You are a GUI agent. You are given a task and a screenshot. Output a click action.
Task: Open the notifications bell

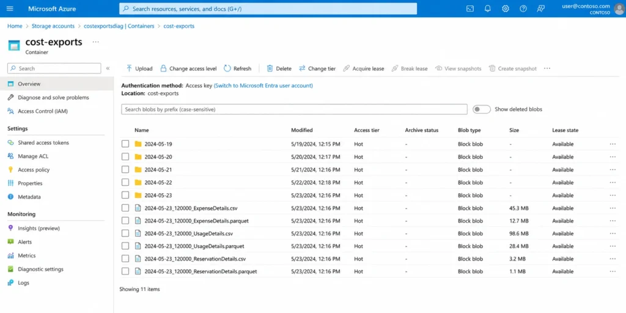coord(487,9)
